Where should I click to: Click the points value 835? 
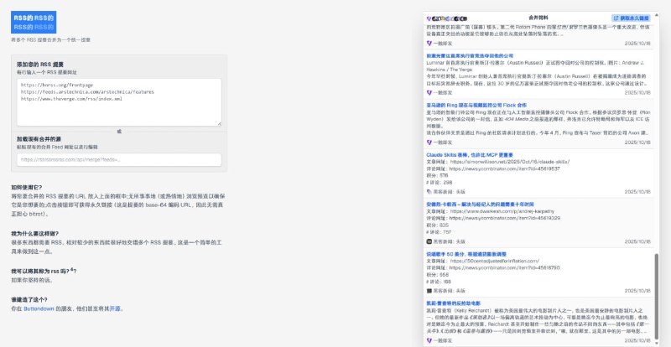[444, 225]
